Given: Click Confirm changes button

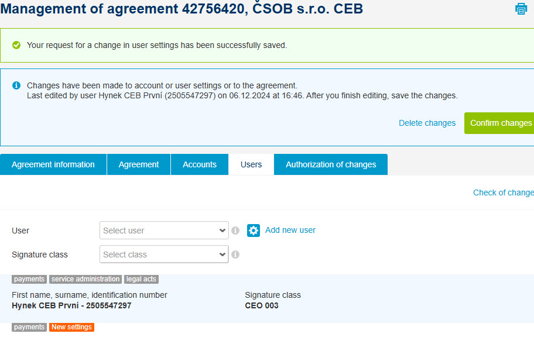Looking at the screenshot, I should click(x=499, y=123).
